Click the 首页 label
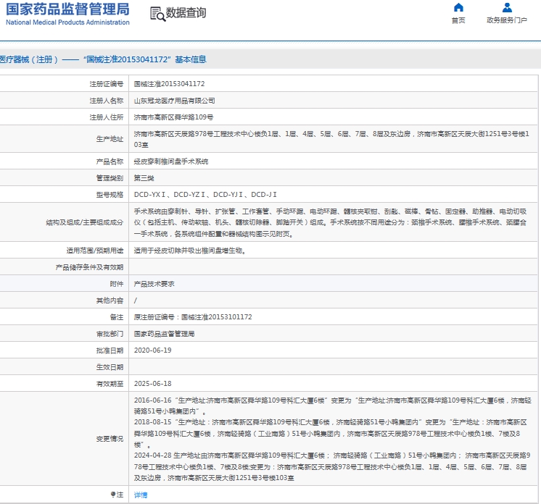The height and width of the screenshot is (504, 541). 458,20
